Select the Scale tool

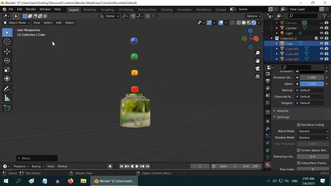[7, 70]
